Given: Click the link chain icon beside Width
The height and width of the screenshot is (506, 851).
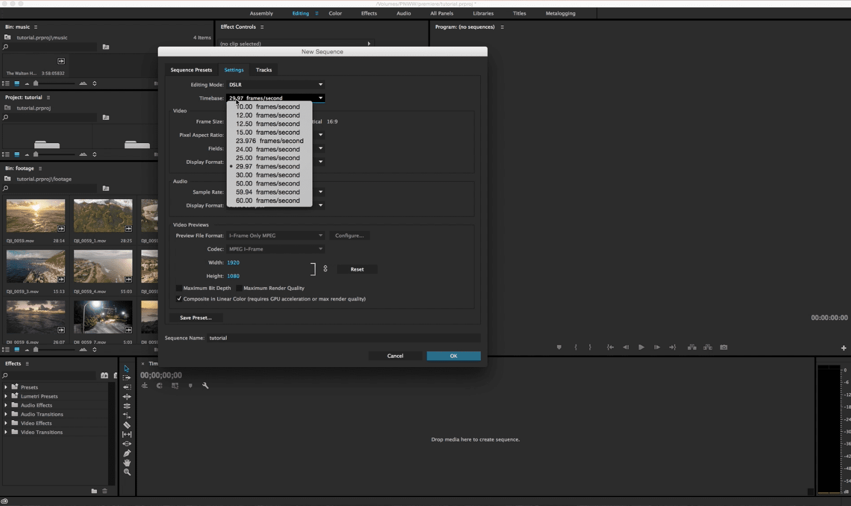Looking at the screenshot, I should tap(325, 269).
